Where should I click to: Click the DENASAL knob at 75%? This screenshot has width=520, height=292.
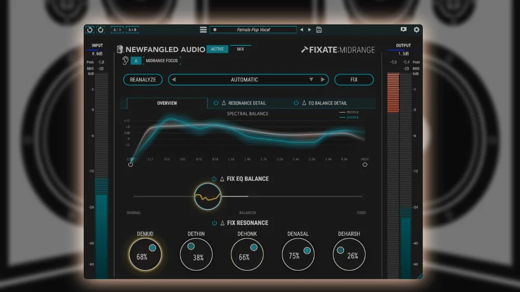(x=298, y=255)
